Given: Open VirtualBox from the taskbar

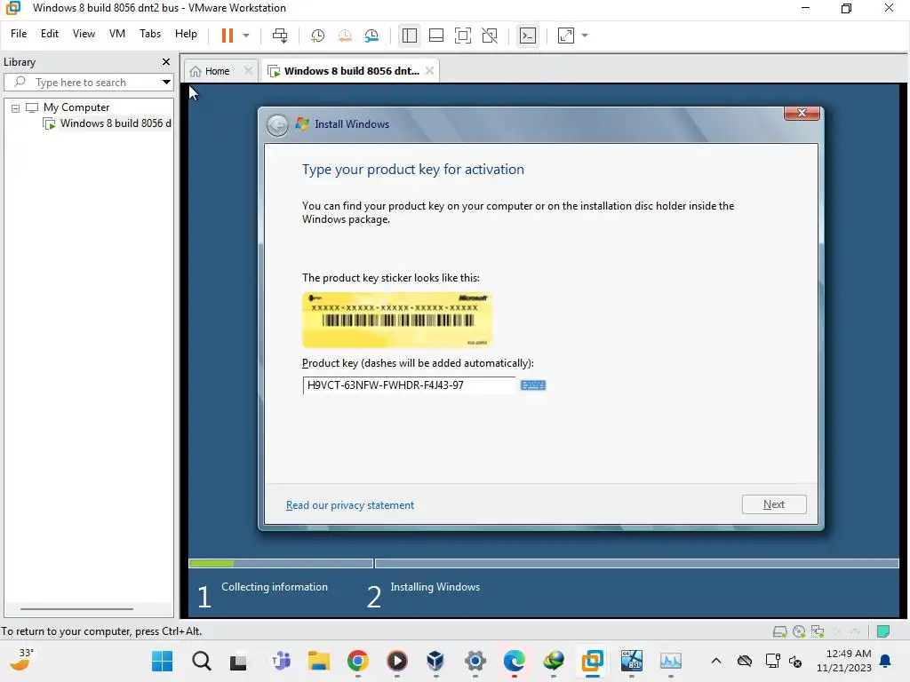Looking at the screenshot, I should tap(435, 661).
